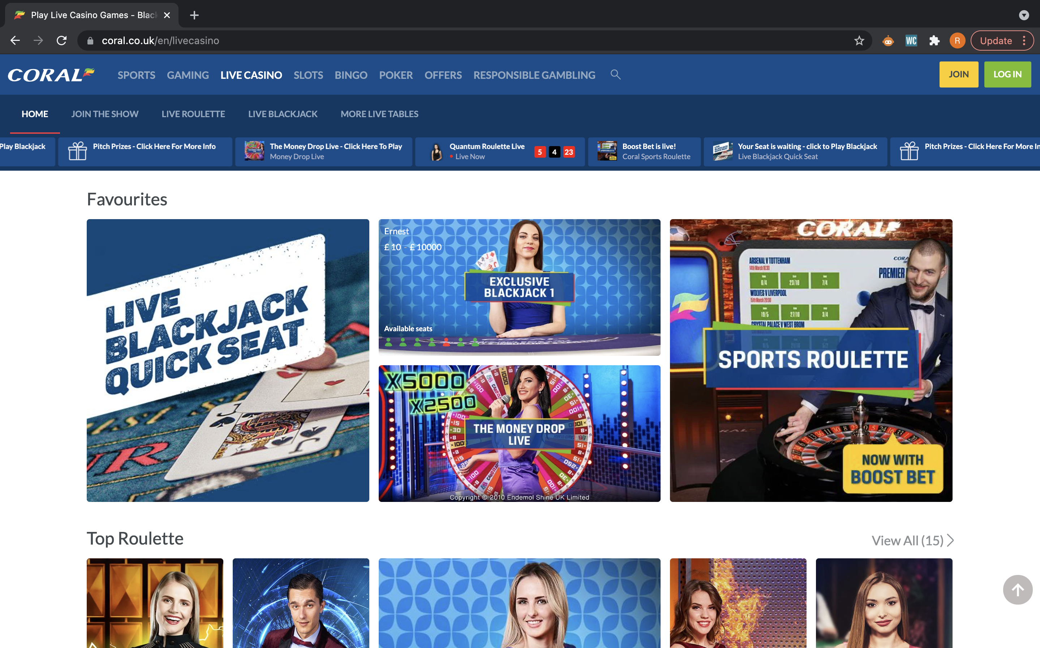The image size is (1040, 648).
Task: Open the WC browser extension
Action: tap(911, 41)
